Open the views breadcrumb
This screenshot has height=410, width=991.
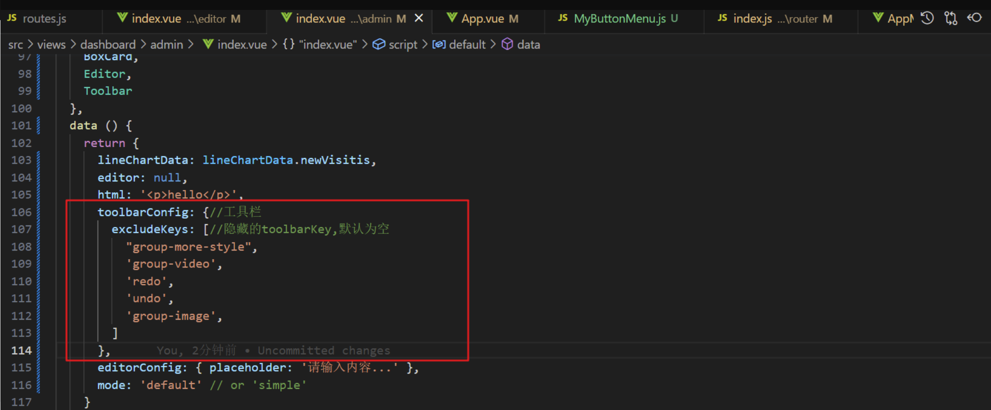(51, 45)
